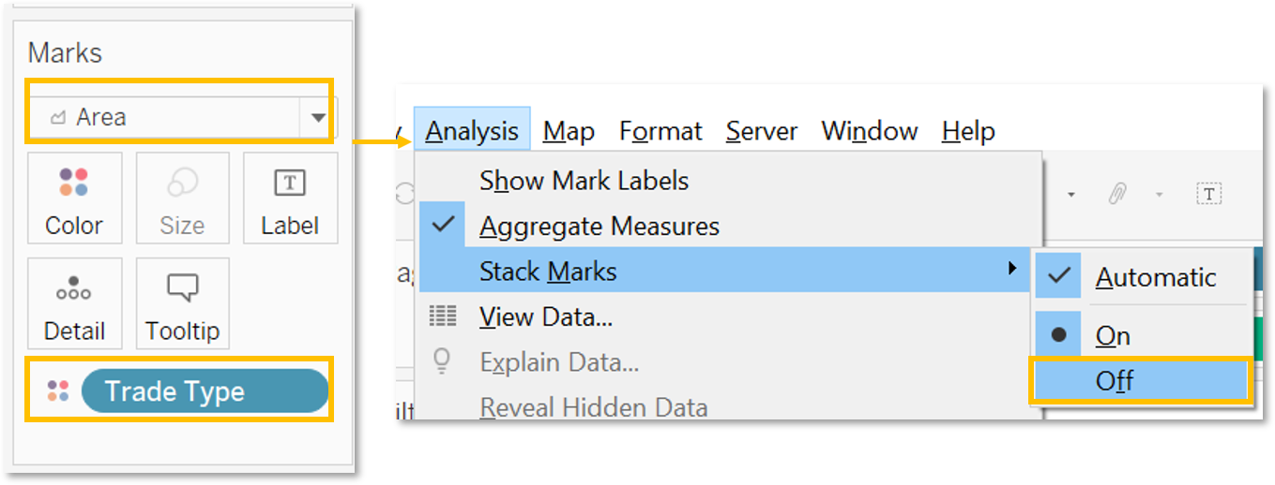The height and width of the screenshot is (485, 1275).
Task: Turn stack marks On
Action: click(1113, 335)
